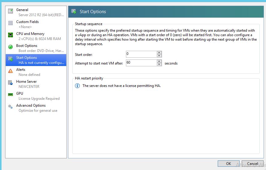The image size is (266, 170).
Task: Open the Start Options tab
Action: point(27,58)
